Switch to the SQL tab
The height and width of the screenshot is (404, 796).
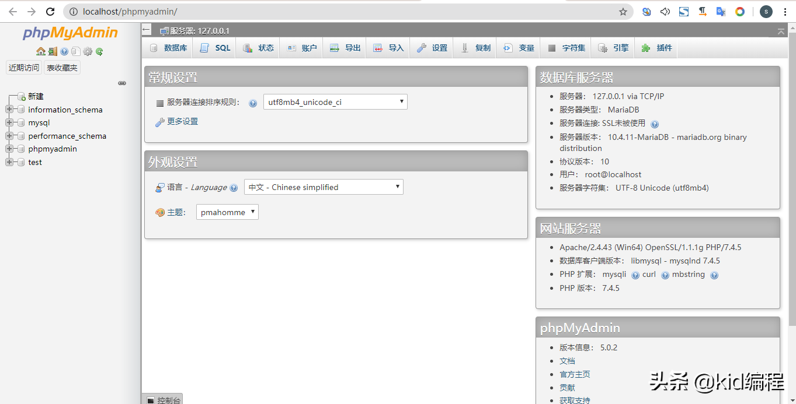click(214, 47)
